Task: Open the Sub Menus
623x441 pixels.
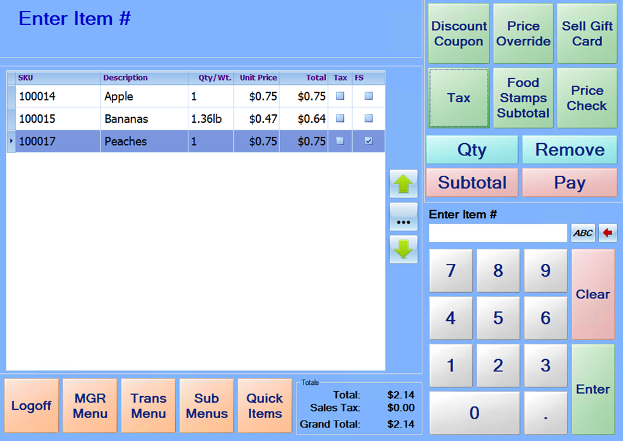Action: pyautogui.click(x=206, y=406)
